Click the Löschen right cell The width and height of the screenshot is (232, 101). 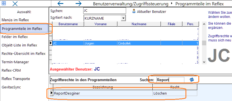click(x=175, y=93)
